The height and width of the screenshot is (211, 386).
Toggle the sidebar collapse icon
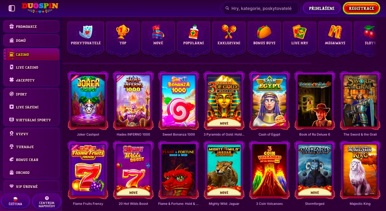12,9
